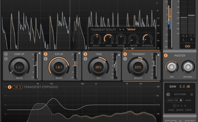Enable the COMP UP power button
Viewport: 198px width, 122px height.
pos(6,54)
